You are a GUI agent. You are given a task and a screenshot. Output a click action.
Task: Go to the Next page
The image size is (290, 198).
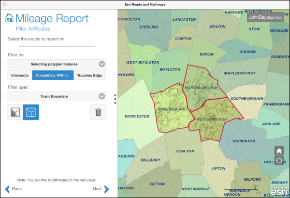pos(101,189)
